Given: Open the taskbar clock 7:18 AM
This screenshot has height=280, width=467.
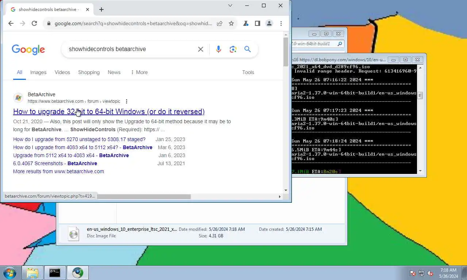Looking at the screenshot, I should 448,273.
